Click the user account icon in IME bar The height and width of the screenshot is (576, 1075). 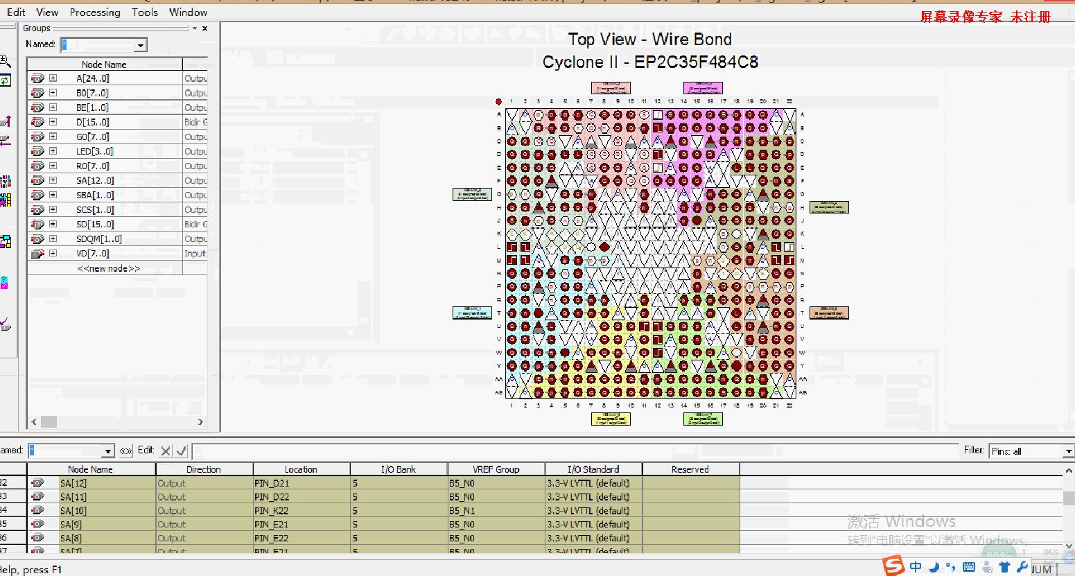click(988, 568)
